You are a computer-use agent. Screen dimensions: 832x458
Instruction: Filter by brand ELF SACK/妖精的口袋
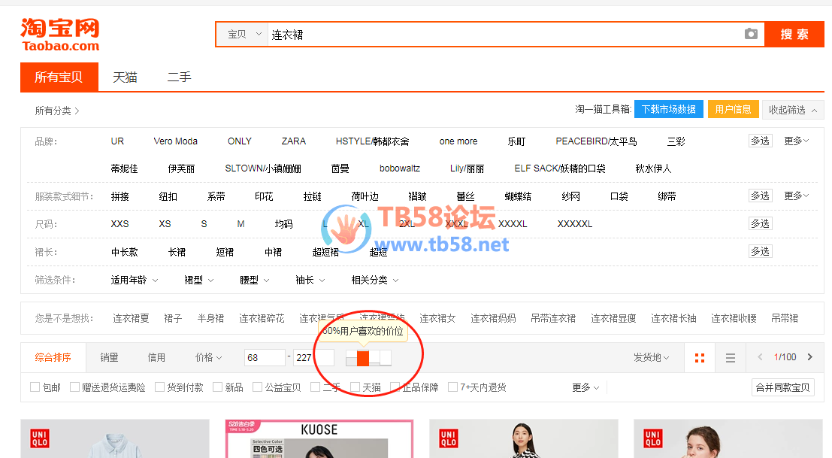pyautogui.click(x=560, y=168)
